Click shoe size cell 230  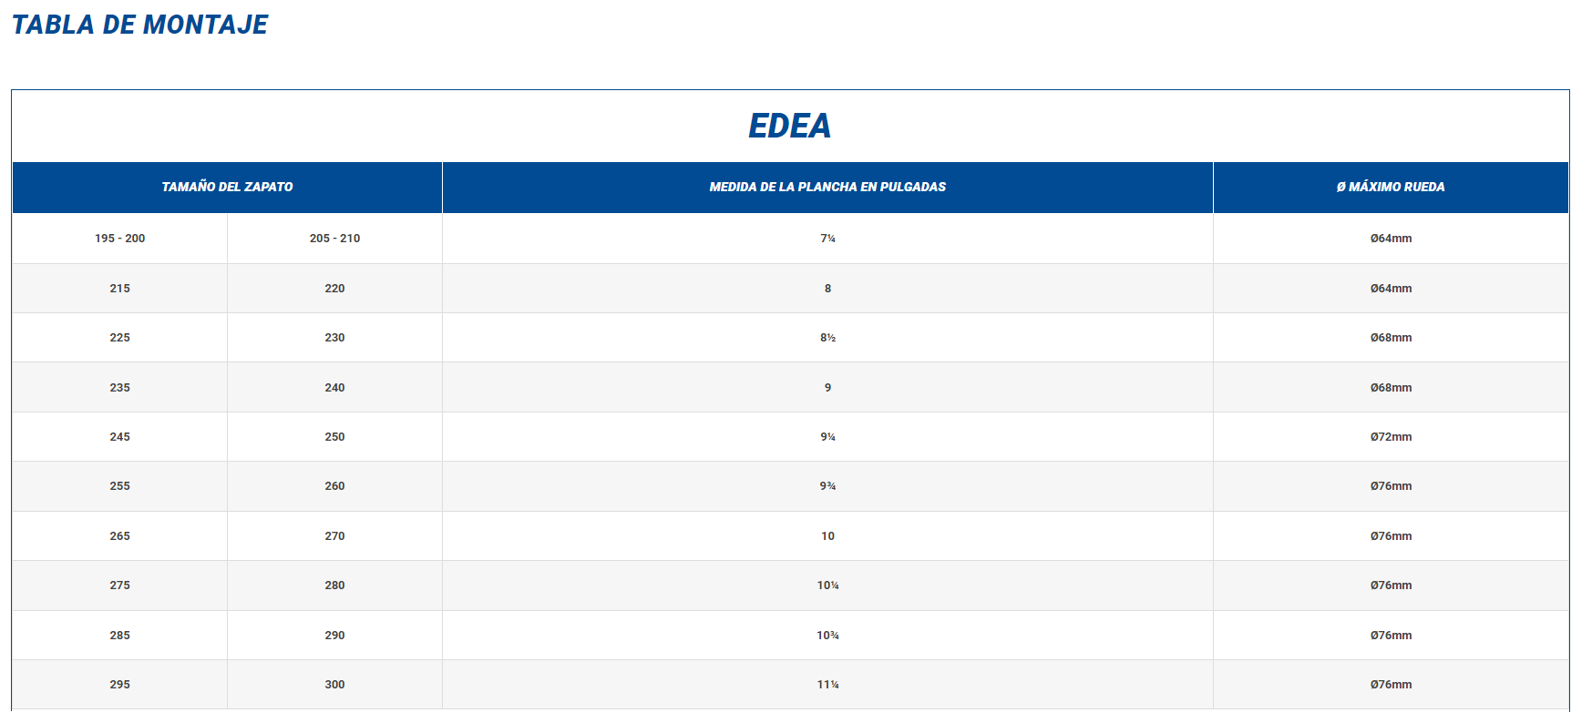334,338
